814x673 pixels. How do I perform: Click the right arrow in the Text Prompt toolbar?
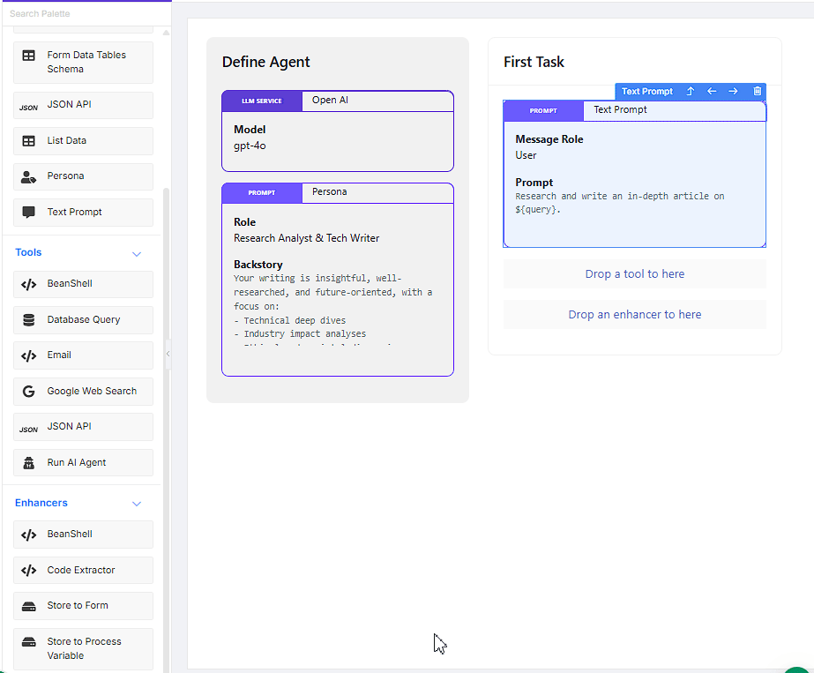[733, 92]
